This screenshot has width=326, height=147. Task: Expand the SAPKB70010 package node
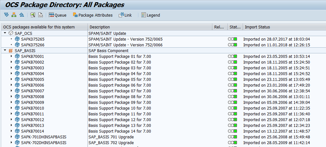pyautogui.click(x=11, y=108)
